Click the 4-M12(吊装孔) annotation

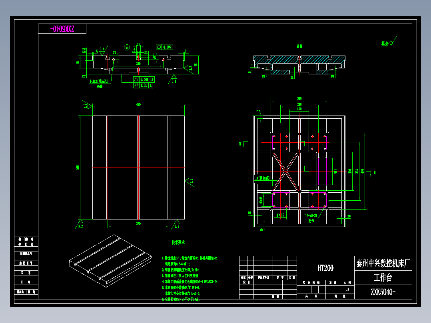pos(99,82)
